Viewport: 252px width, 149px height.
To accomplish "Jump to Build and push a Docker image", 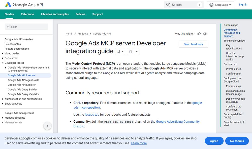I will click(235, 92).
